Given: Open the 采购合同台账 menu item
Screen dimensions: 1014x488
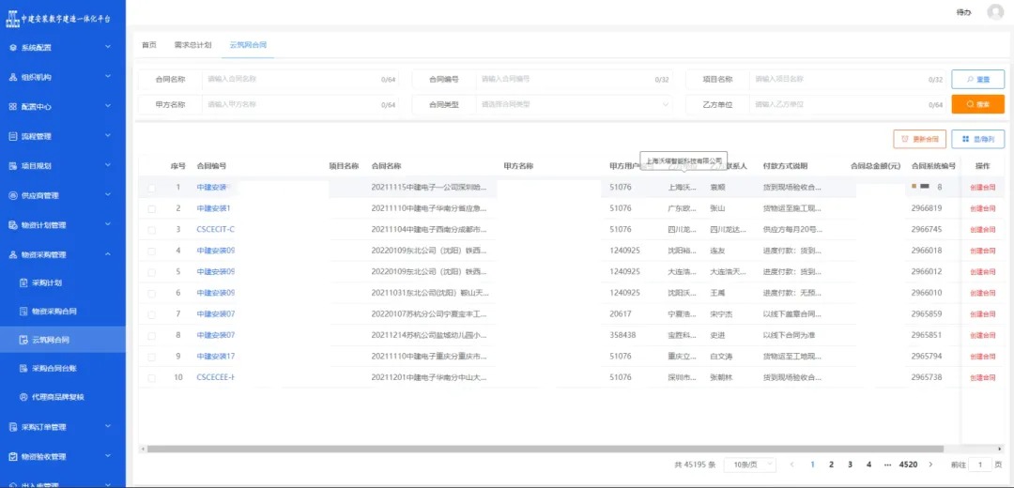Looking at the screenshot, I should coord(54,369).
